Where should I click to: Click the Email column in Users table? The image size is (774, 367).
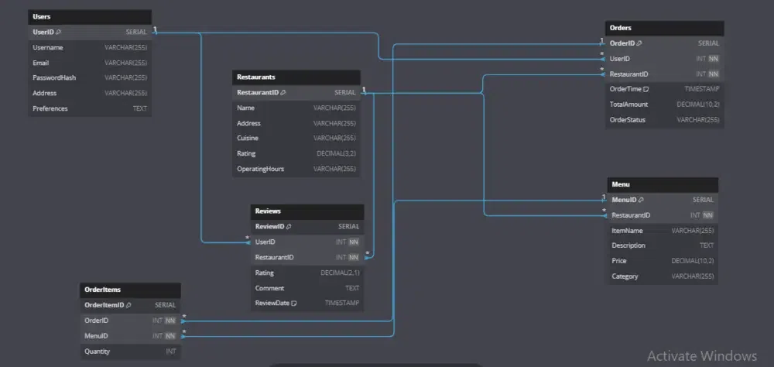tap(90, 63)
